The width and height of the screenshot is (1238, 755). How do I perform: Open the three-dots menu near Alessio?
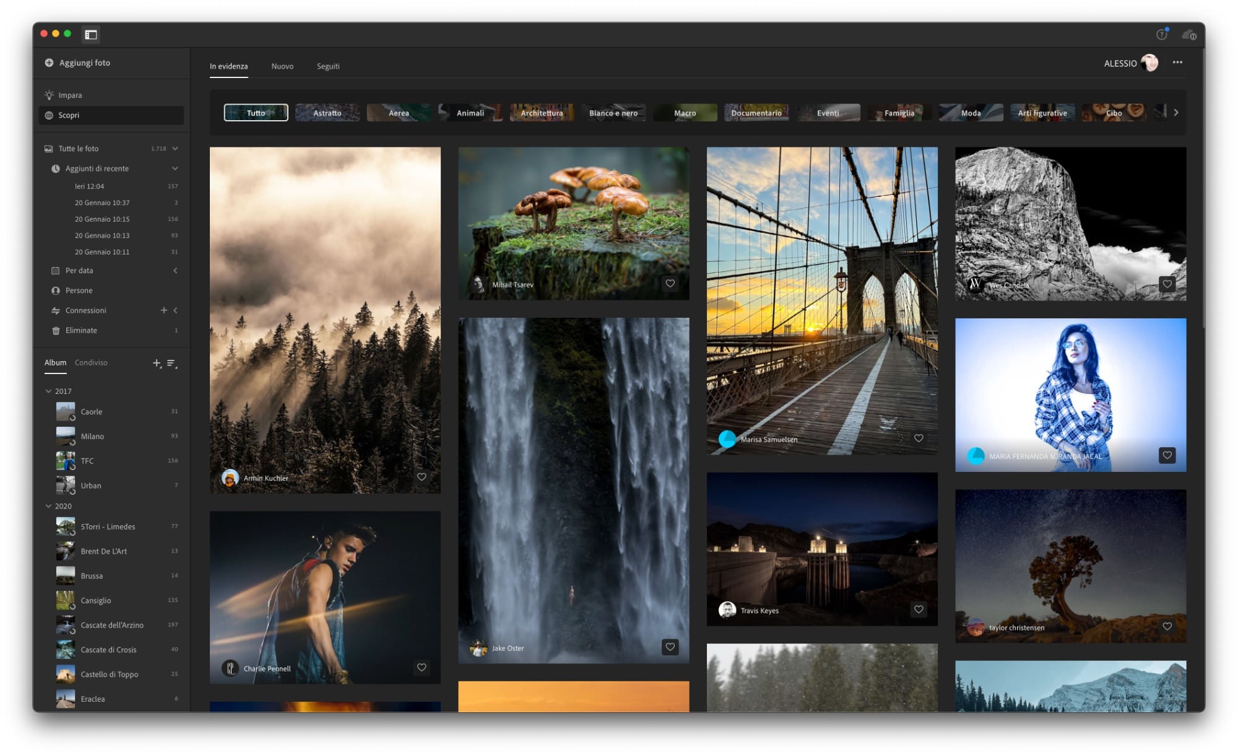click(1177, 63)
